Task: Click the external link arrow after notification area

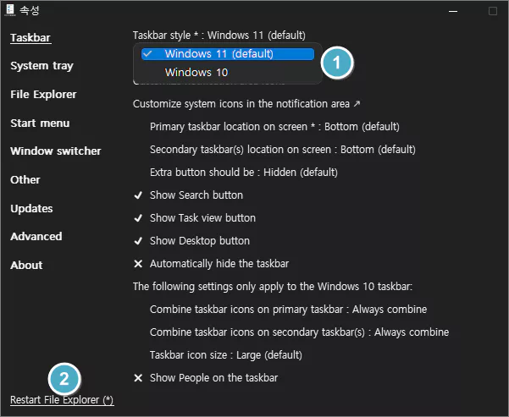Action: [x=357, y=104]
